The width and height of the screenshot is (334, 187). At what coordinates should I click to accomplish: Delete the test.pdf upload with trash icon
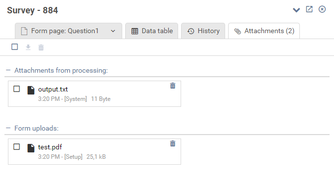[173, 143]
